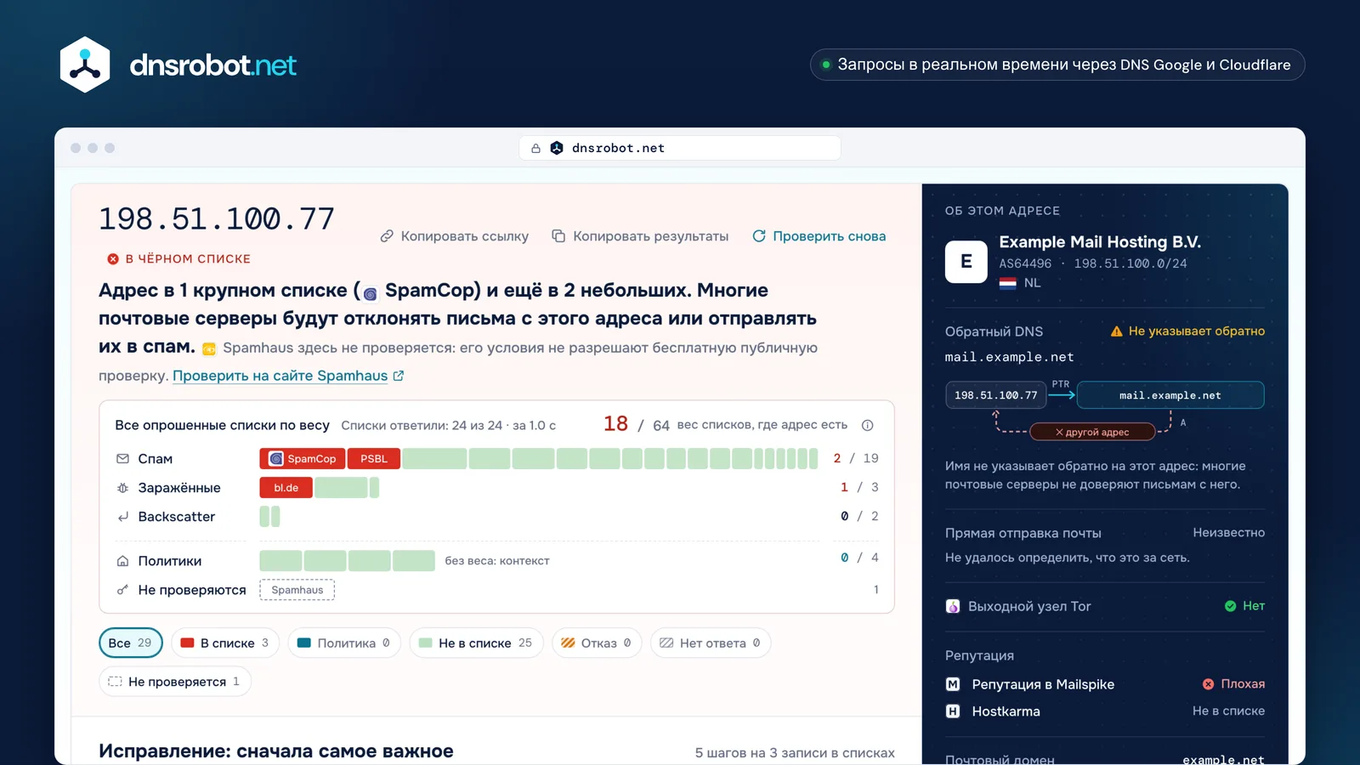
Task: Click the house icon on the Политики row
Action: pos(122,561)
